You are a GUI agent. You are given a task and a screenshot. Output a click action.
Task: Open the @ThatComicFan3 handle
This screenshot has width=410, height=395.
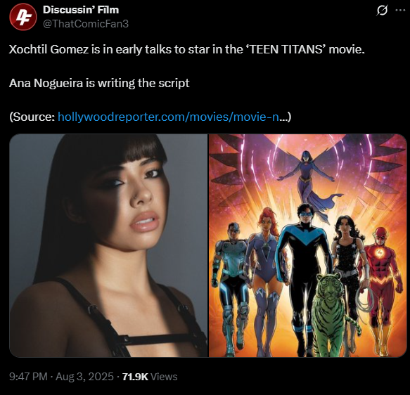click(86, 24)
